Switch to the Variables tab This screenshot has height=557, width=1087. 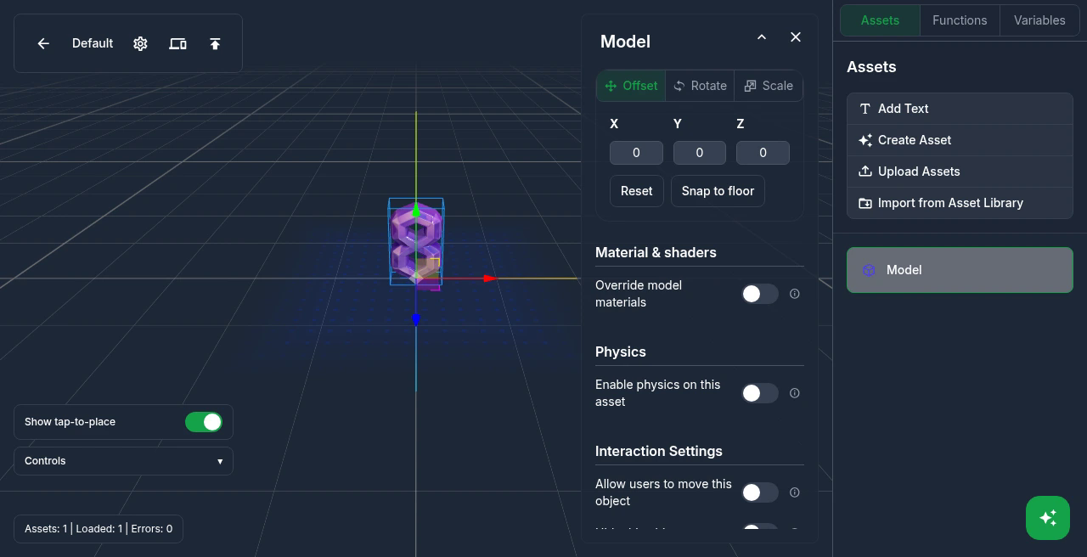click(x=1039, y=20)
